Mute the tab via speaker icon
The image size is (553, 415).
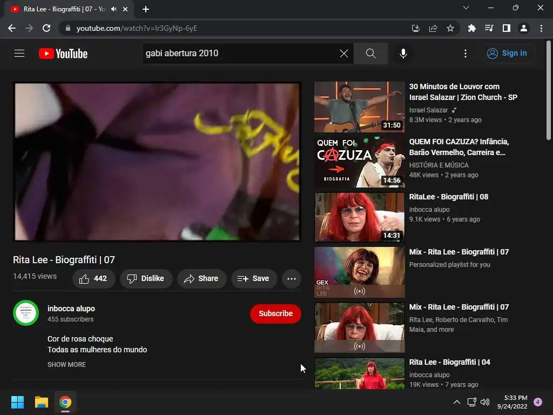point(113,9)
